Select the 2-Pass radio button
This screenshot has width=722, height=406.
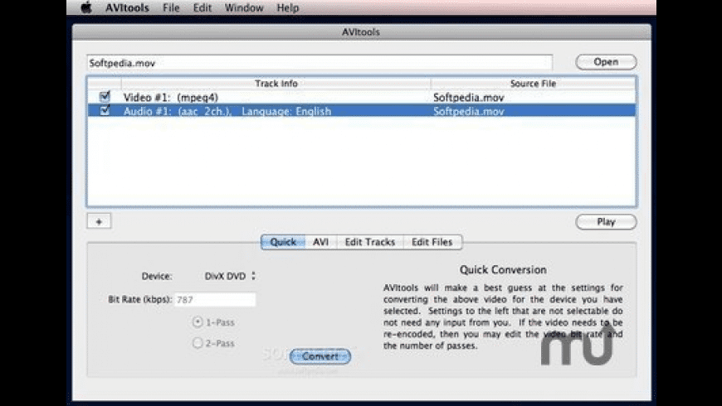(x=198, y=343)
